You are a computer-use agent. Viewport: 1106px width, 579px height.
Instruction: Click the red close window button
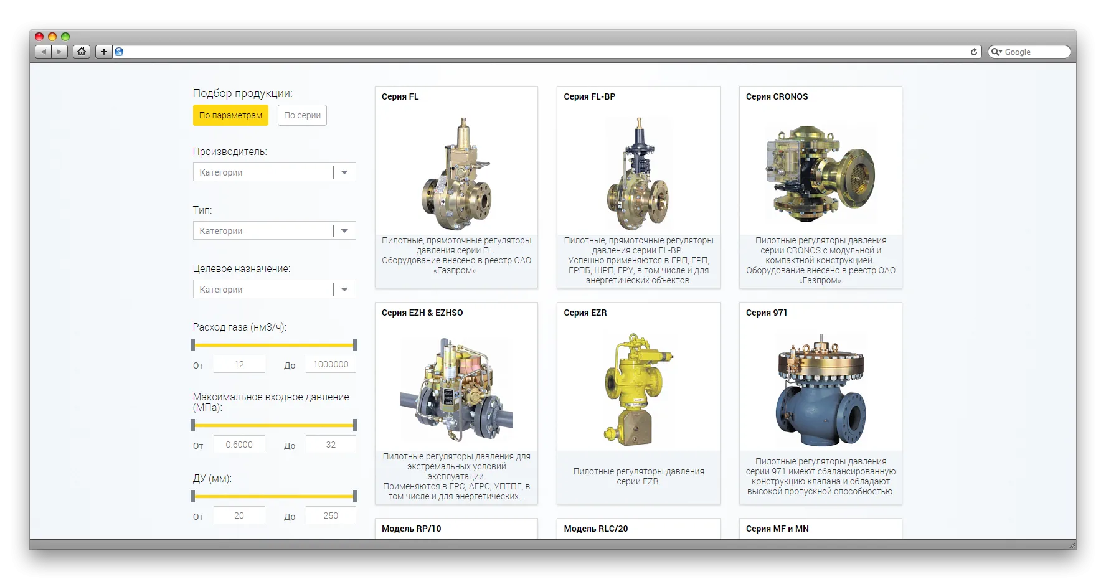39,37
